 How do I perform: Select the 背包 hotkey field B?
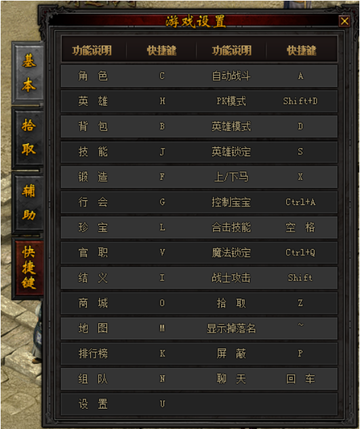162,126
